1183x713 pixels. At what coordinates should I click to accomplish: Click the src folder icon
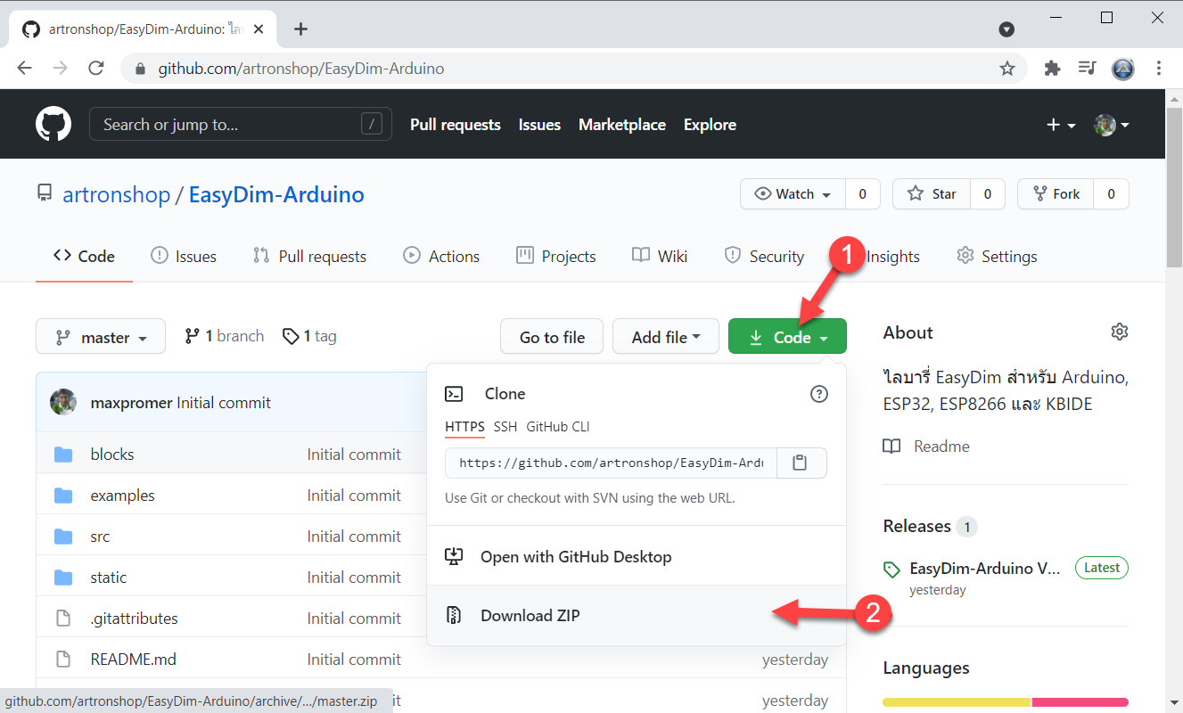pyautogui.click(x=63, y=537)
